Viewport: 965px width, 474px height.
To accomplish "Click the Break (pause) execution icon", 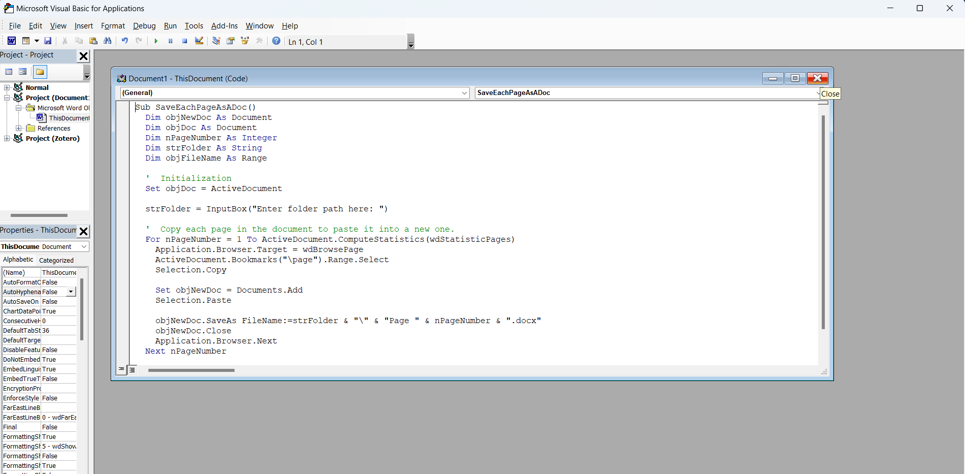I will point(170,41).
